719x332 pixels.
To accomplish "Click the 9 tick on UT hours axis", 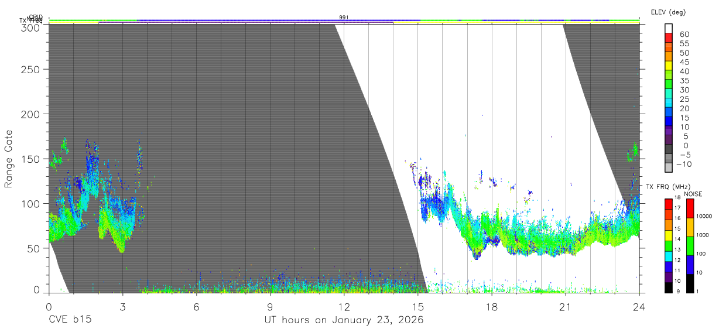I will pyautogui.click(x=270, y=306).
